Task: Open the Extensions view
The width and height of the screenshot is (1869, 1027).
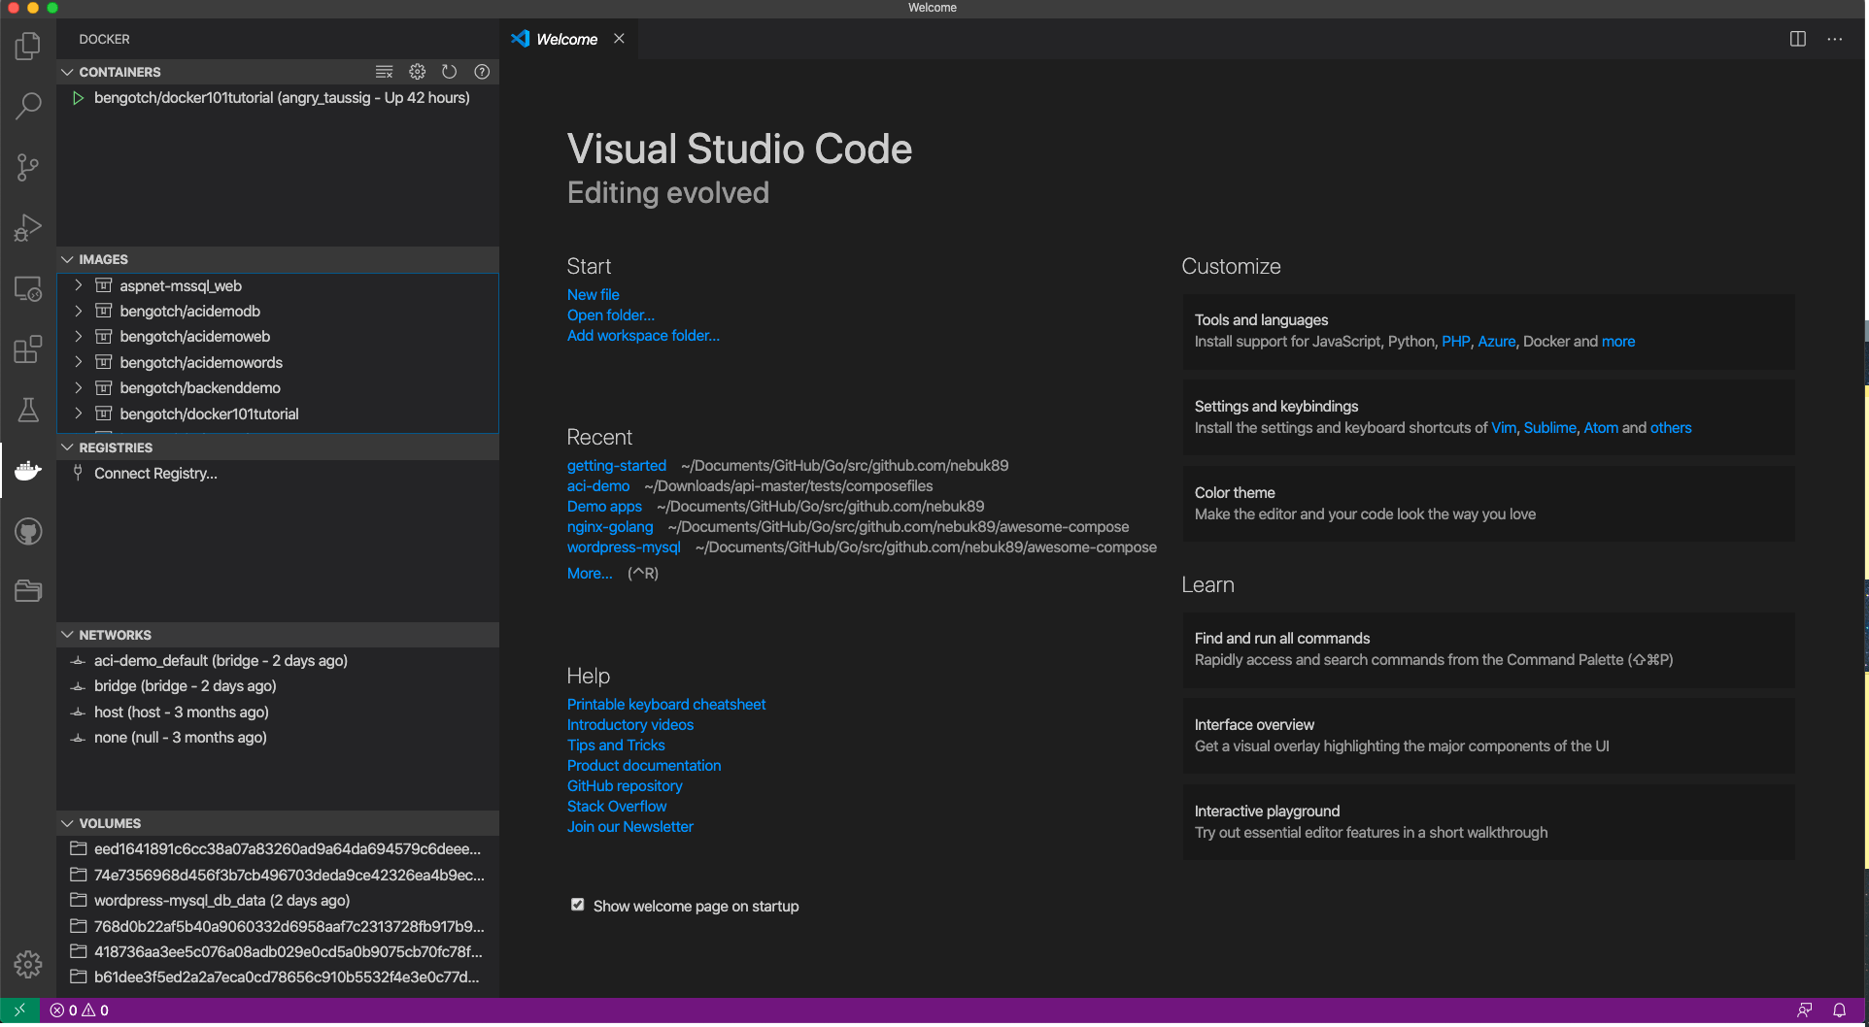Action: [28, 349]
